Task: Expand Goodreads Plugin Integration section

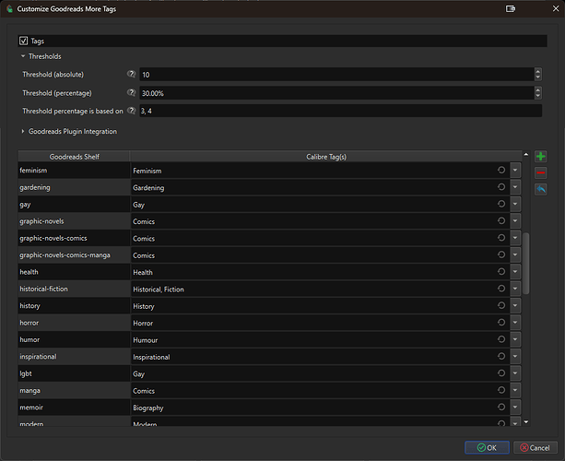Action: click(24, 132)
